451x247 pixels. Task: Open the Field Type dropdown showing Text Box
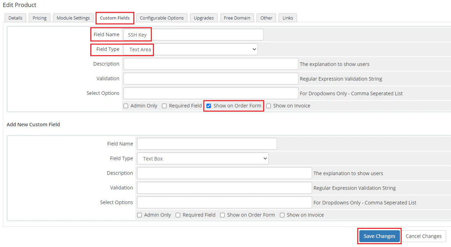click(x=203, y=158)
